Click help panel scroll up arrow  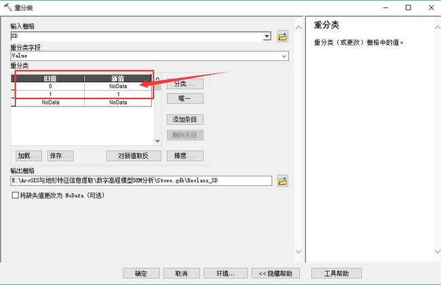438,28
